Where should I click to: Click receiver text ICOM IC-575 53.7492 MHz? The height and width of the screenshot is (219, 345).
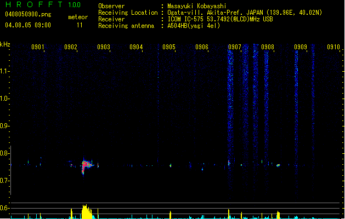point(220,19)
